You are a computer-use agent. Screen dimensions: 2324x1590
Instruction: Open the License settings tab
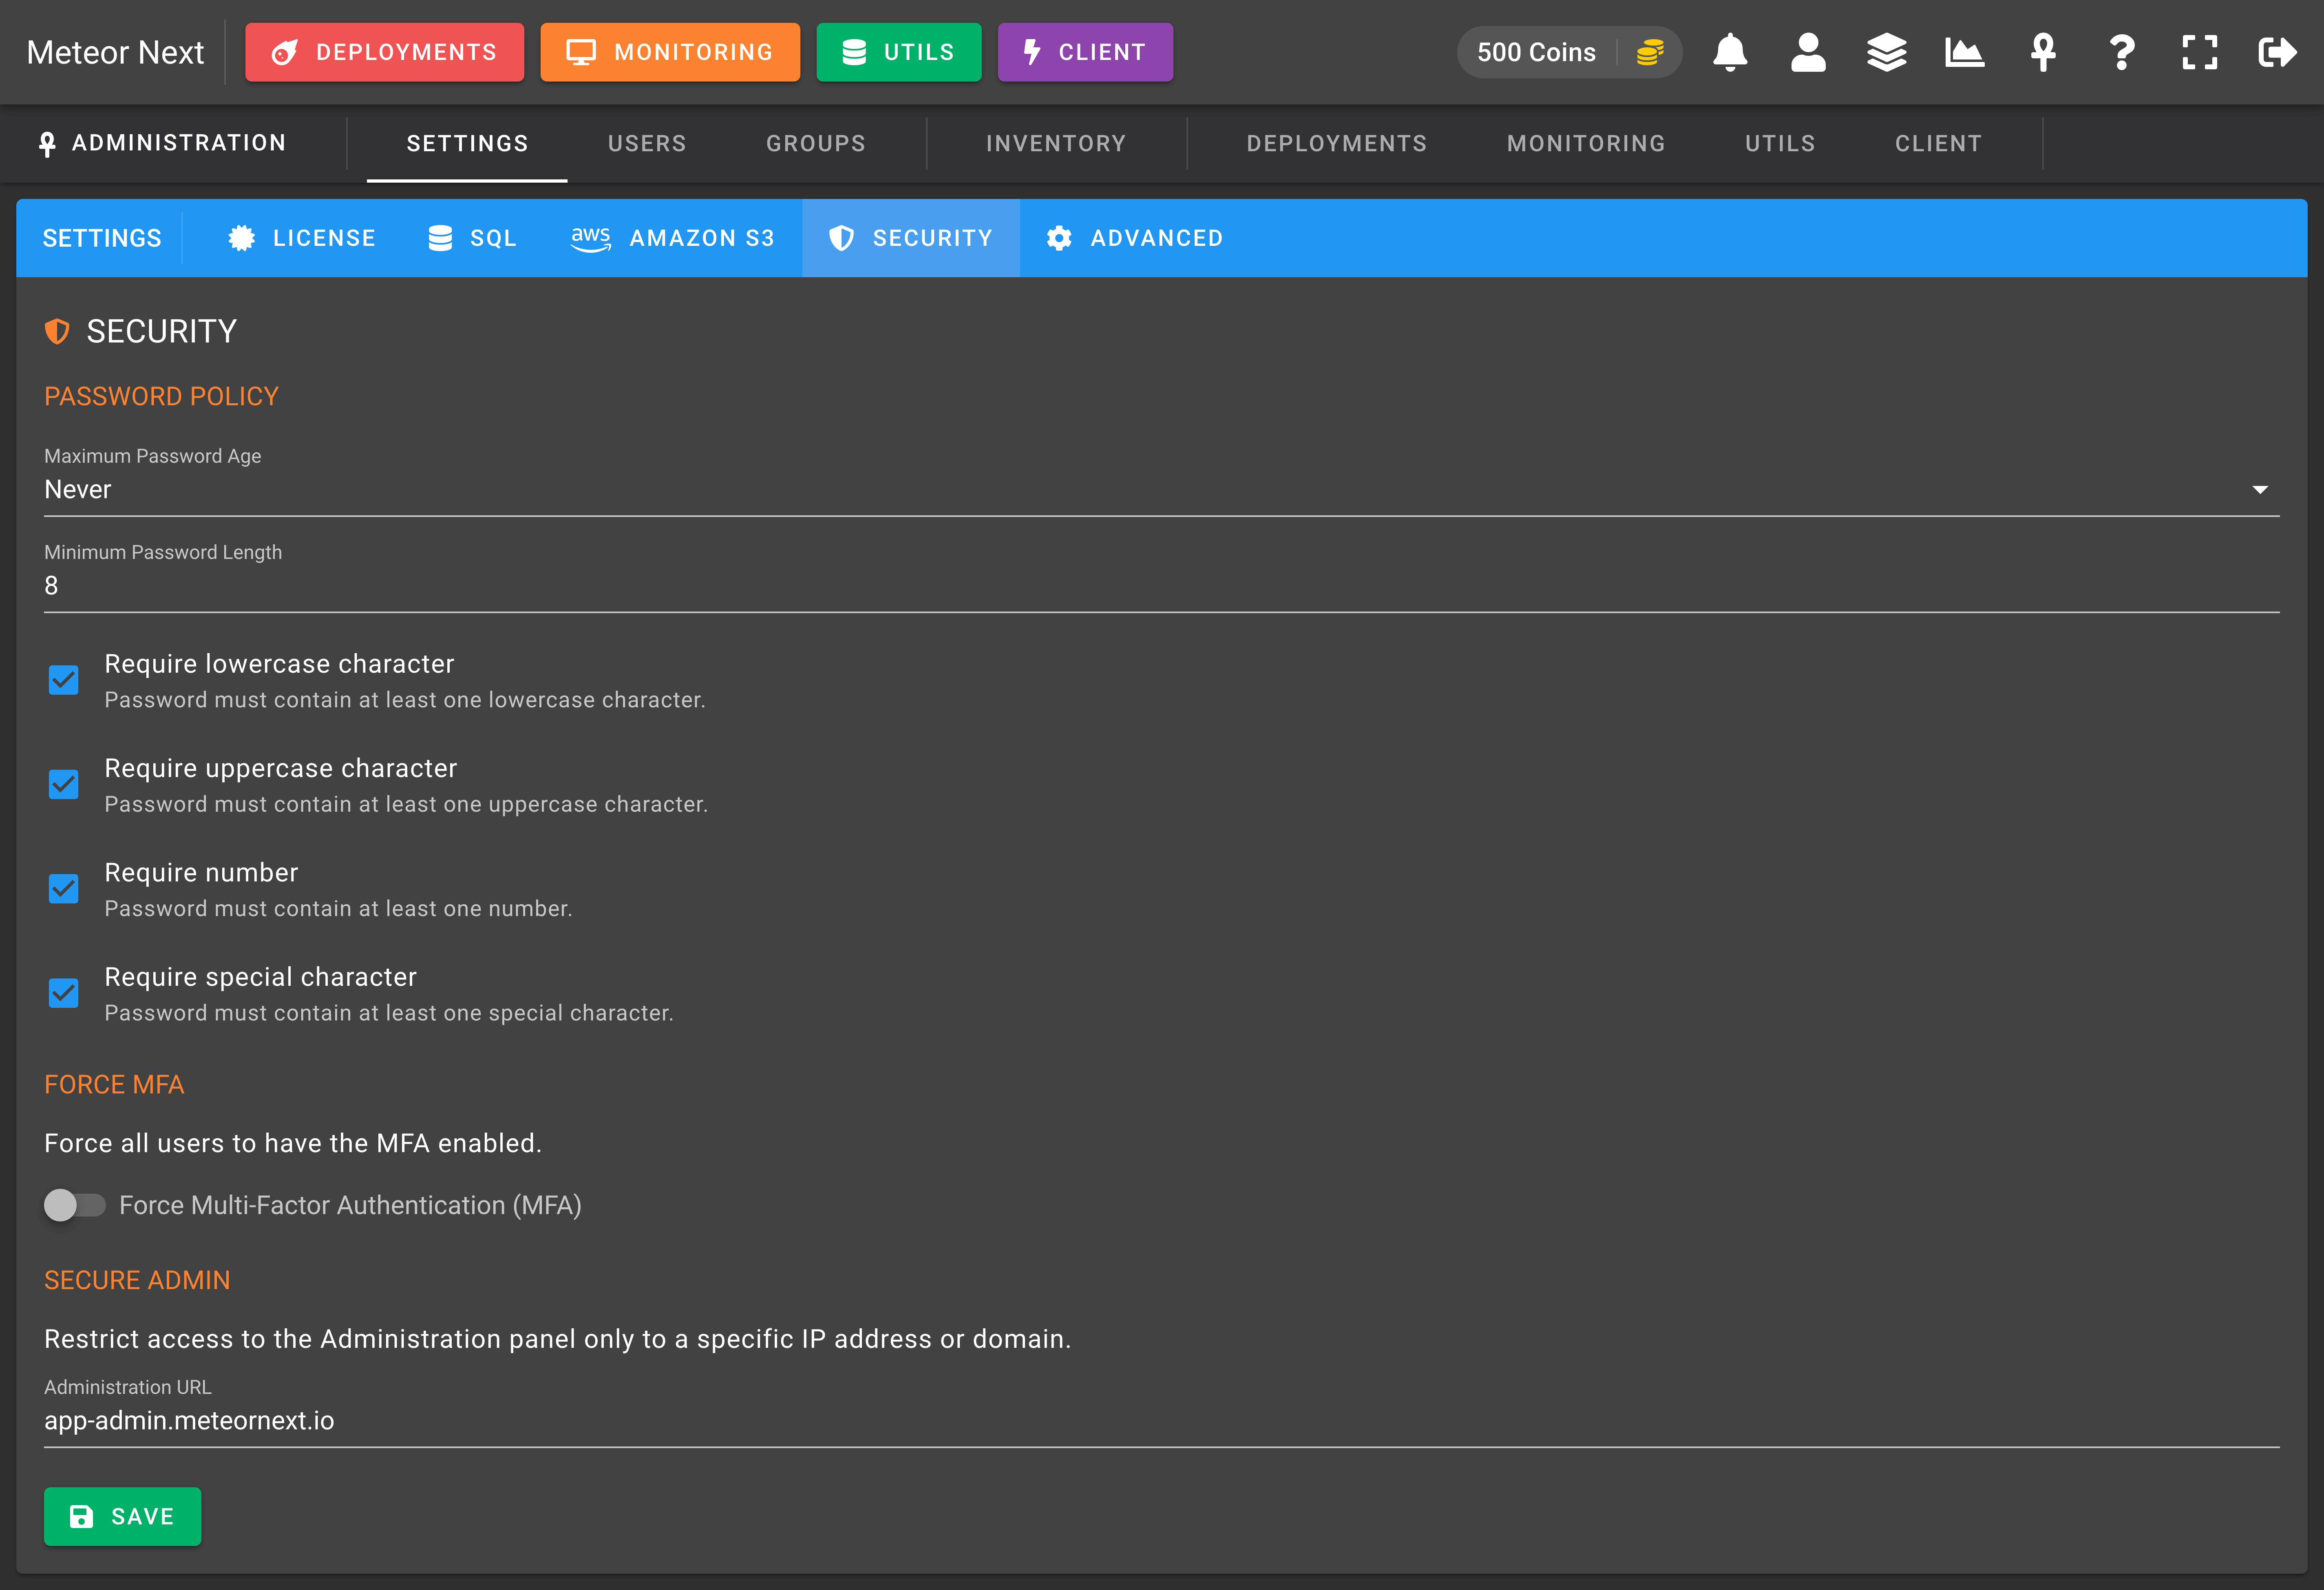(302, 238)
